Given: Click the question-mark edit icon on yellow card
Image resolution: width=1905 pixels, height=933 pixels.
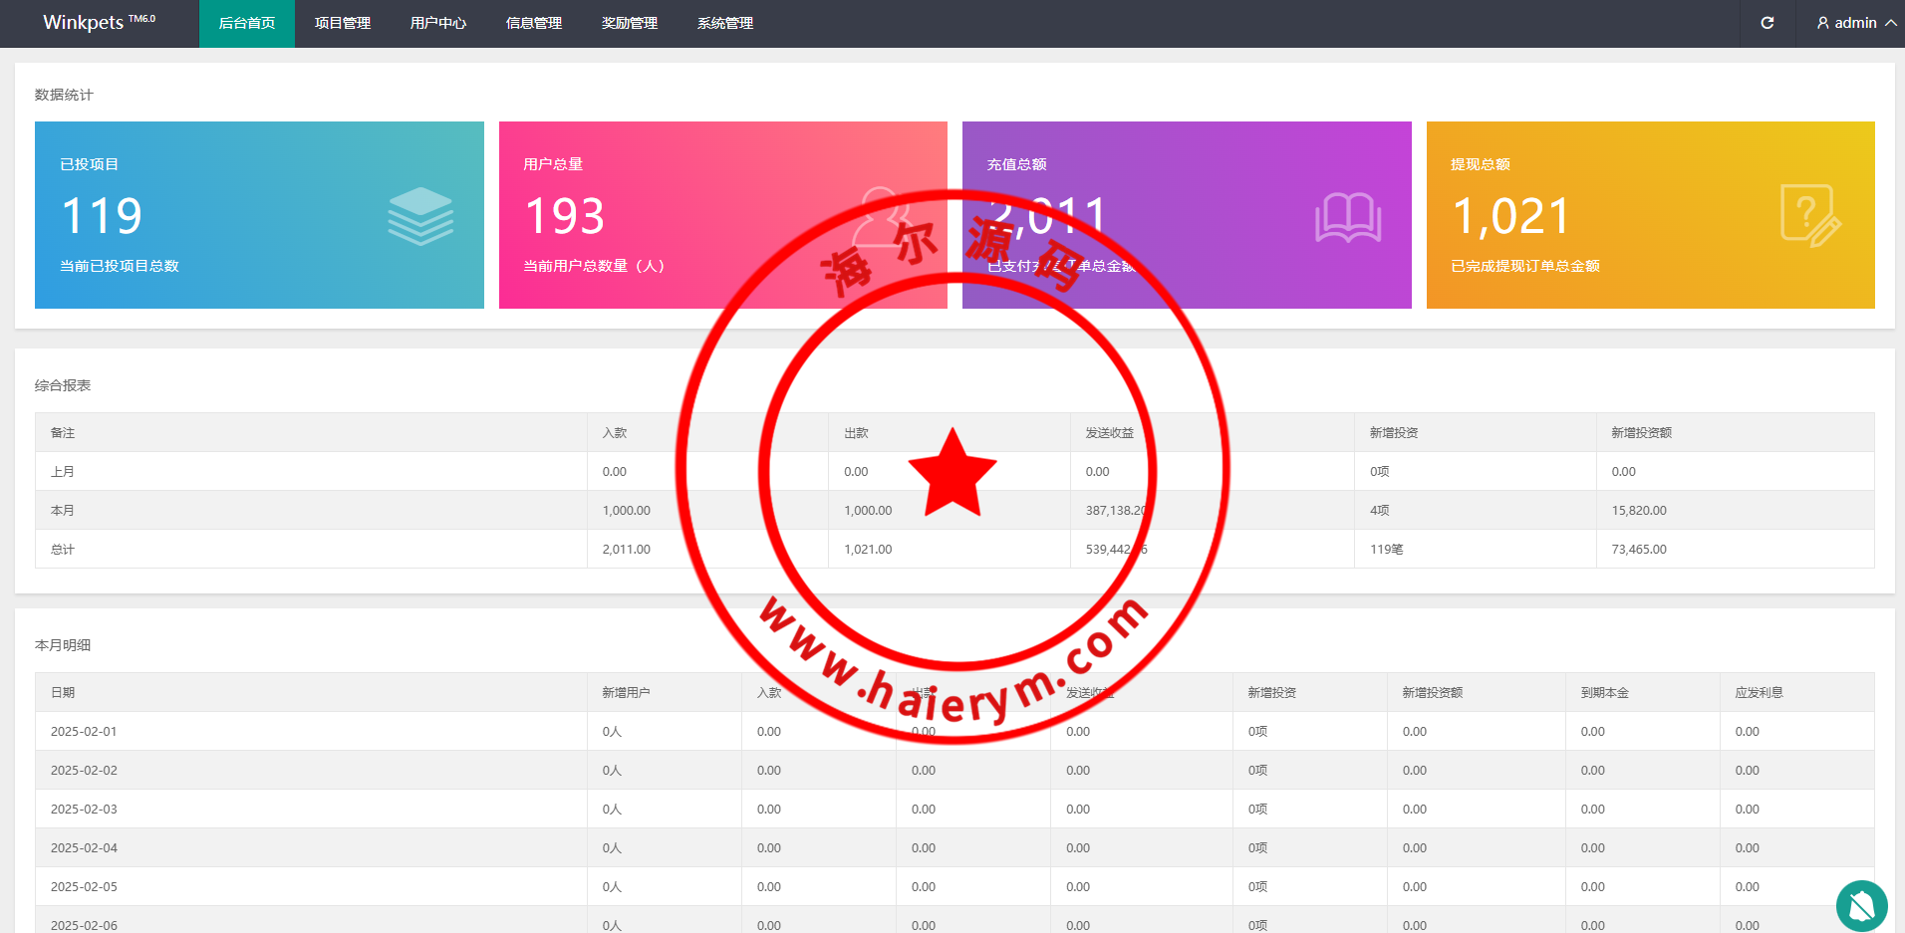Looking at the screenshot, I should pos(1809,216).
